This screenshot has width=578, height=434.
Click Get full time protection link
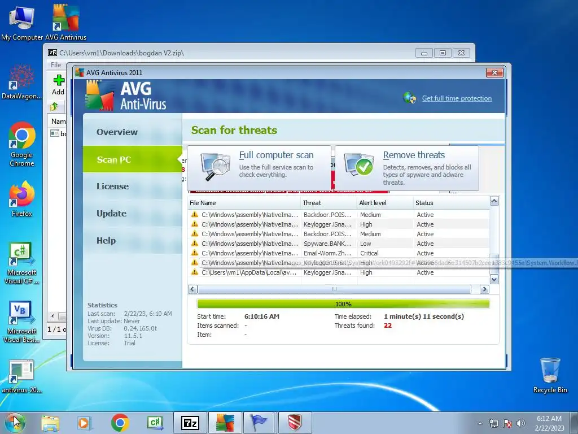(x=457, y=98)
